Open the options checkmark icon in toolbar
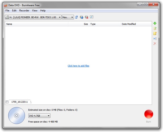The height and width of the screenshot is (132, 163). [x=91, y=17]
